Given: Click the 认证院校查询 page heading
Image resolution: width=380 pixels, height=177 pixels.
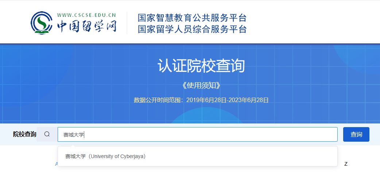Looking at the screenshot, I should coord(201,66).
